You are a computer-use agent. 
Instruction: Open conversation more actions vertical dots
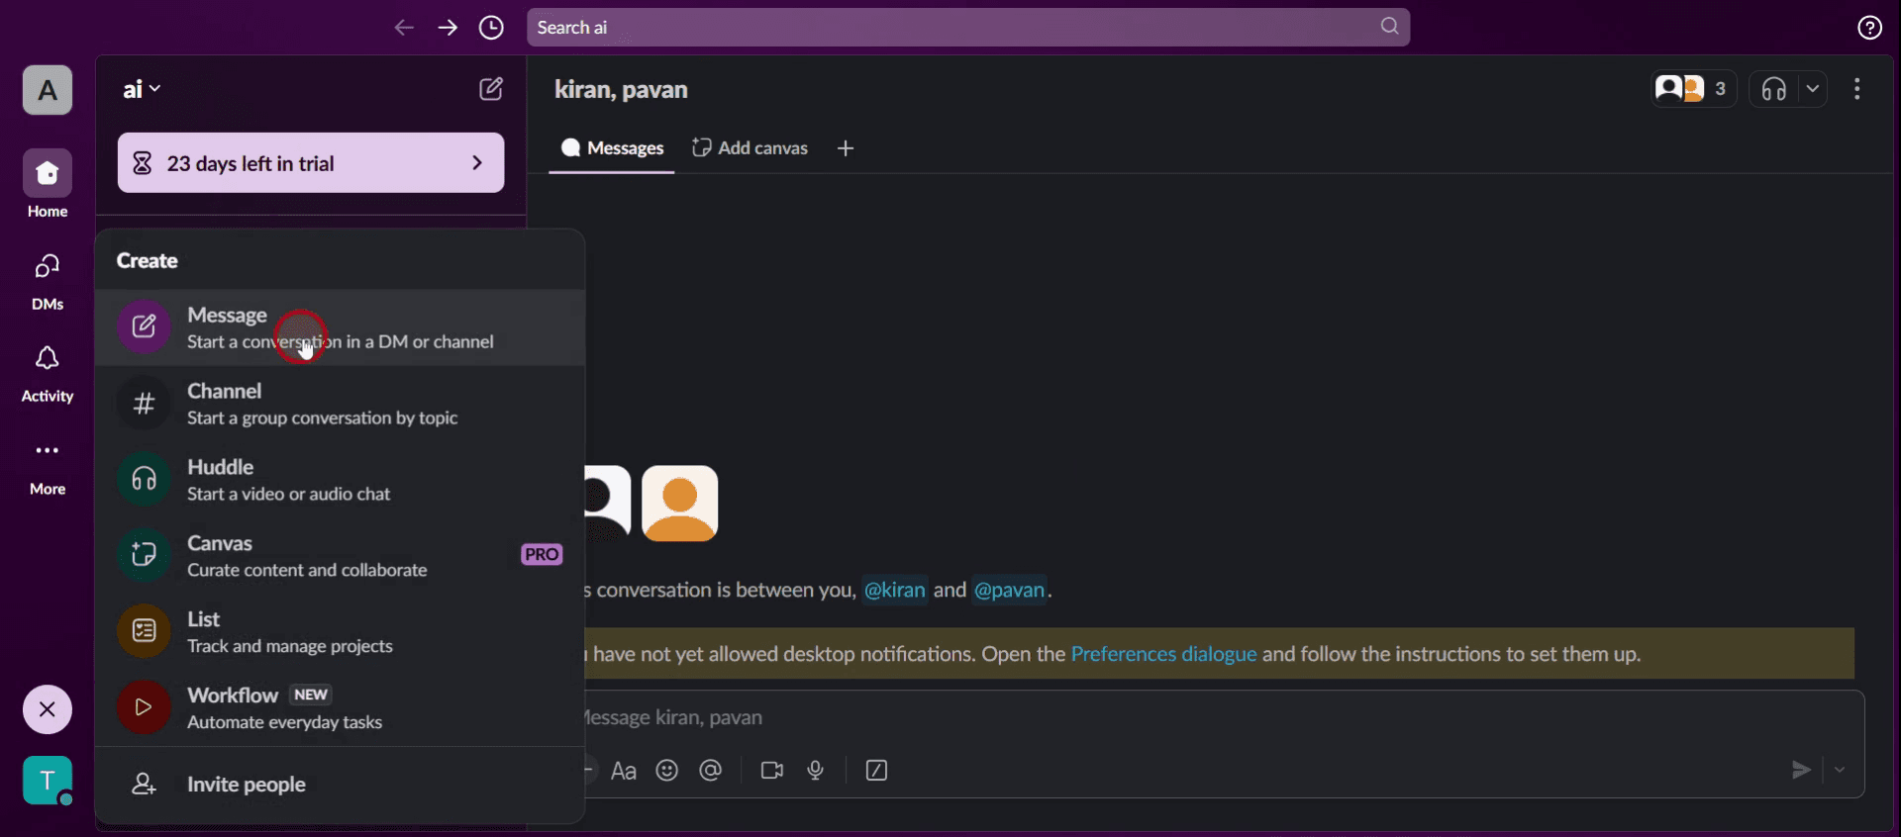point(1857,89)
